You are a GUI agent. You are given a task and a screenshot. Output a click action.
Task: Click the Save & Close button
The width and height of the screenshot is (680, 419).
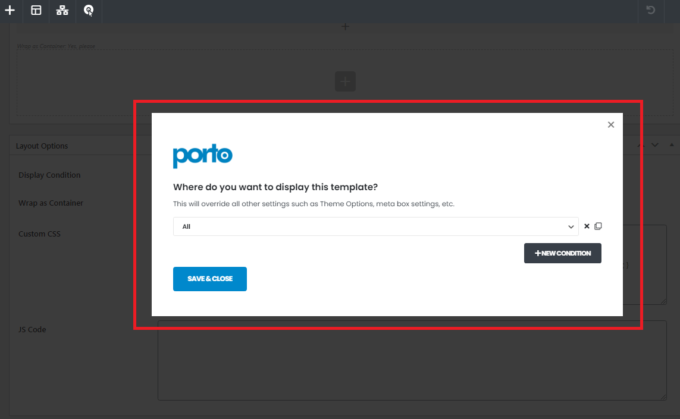point(210,279)
